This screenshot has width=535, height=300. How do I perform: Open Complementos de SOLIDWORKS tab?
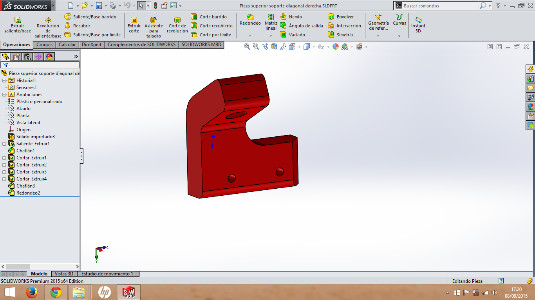click(x=142, y=45)
